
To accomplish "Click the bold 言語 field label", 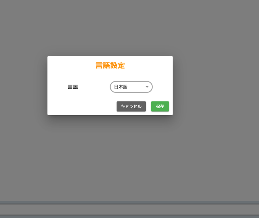I will click(x=73, y=87).
